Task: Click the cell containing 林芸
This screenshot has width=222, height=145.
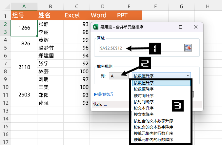Action: [x=50, y=72]
